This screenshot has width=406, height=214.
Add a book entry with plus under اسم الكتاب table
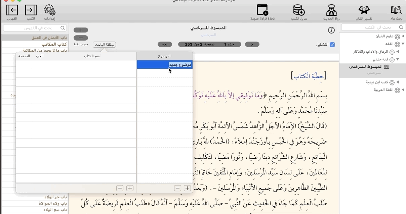130,188
